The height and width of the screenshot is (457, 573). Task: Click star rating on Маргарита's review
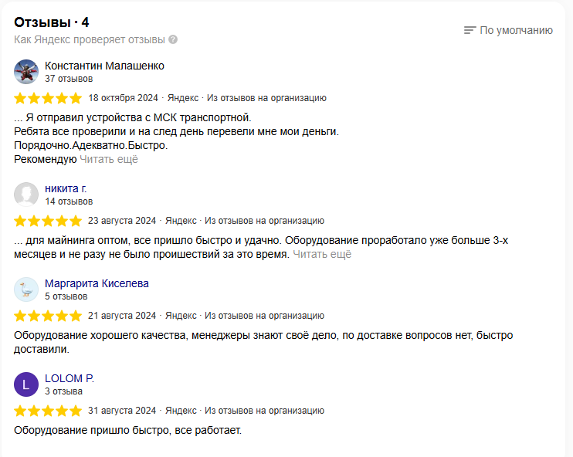click(48, 315)
